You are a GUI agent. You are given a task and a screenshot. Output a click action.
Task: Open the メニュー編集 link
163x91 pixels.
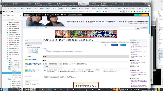click(x=28, y=56)
